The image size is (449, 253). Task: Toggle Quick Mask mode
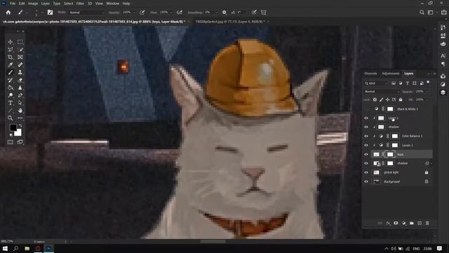click(x=11, y=142)
